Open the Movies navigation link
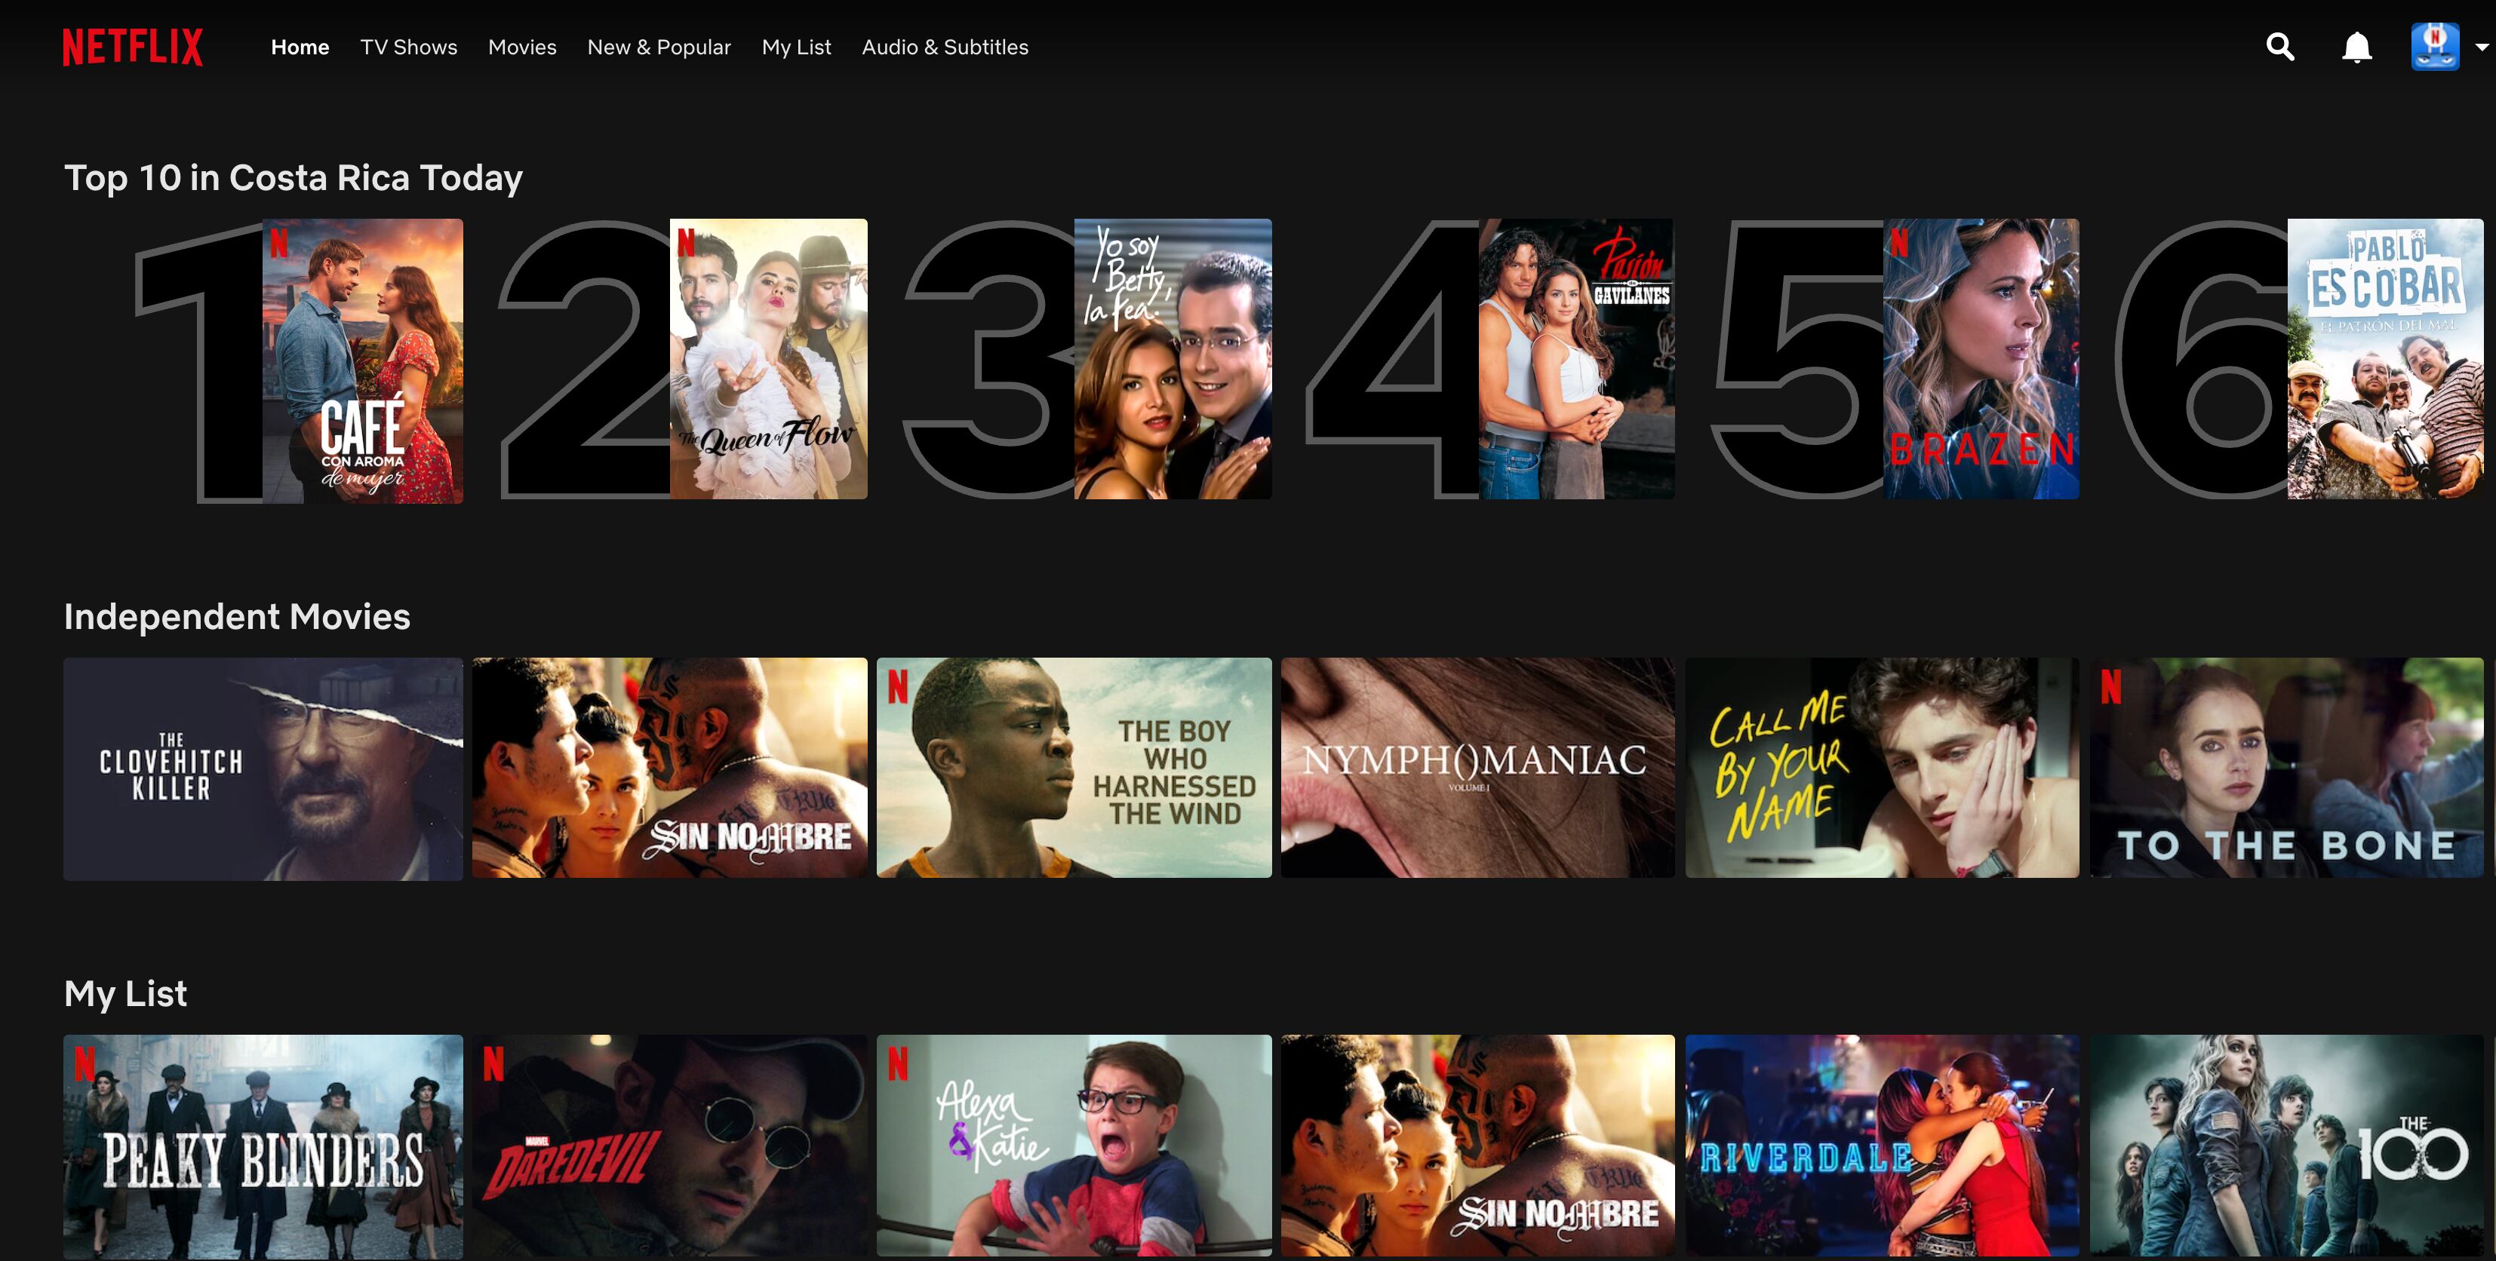The width and height of the screenshot is (2496, 1261). point(521,47)
